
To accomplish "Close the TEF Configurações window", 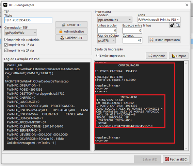I will point(187,5).
